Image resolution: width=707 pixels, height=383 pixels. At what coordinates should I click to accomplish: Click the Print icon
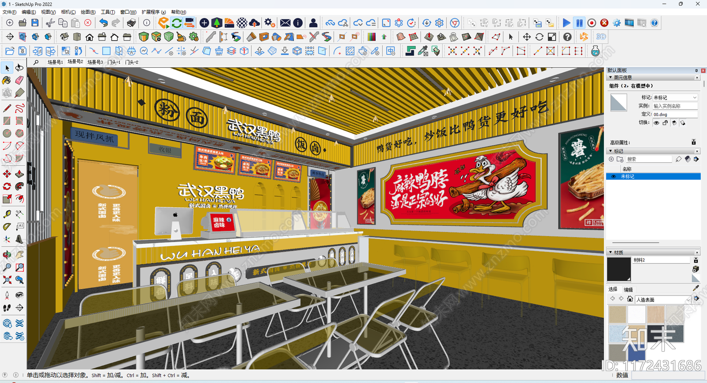click(x=132, y=23)
